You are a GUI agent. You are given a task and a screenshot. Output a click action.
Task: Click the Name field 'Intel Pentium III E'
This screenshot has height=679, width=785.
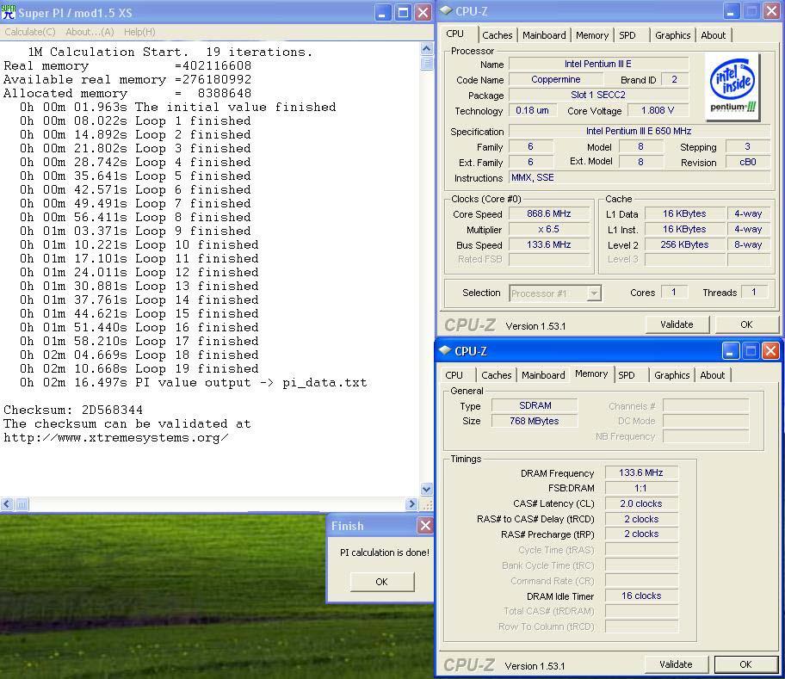(598, 64)
